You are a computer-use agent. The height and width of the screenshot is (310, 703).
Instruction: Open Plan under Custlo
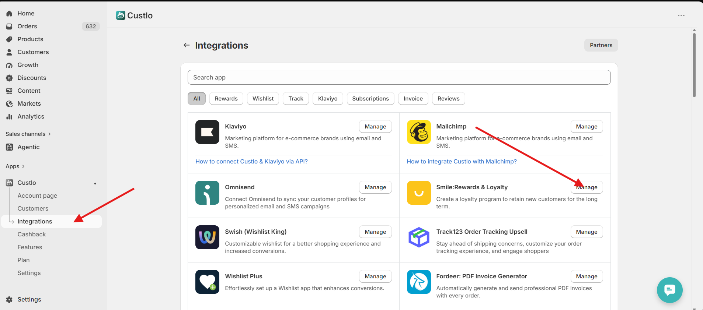pyautogui.click(x=24, y=260)
